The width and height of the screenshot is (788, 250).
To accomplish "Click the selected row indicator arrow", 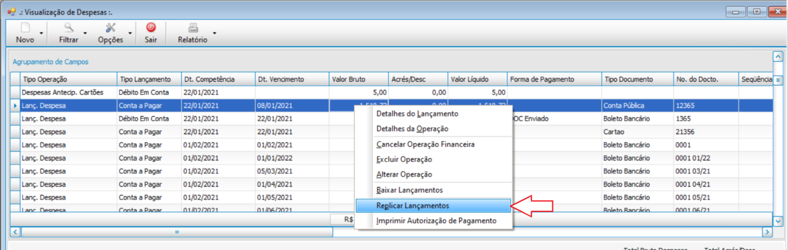I will (x=15, y=106).
